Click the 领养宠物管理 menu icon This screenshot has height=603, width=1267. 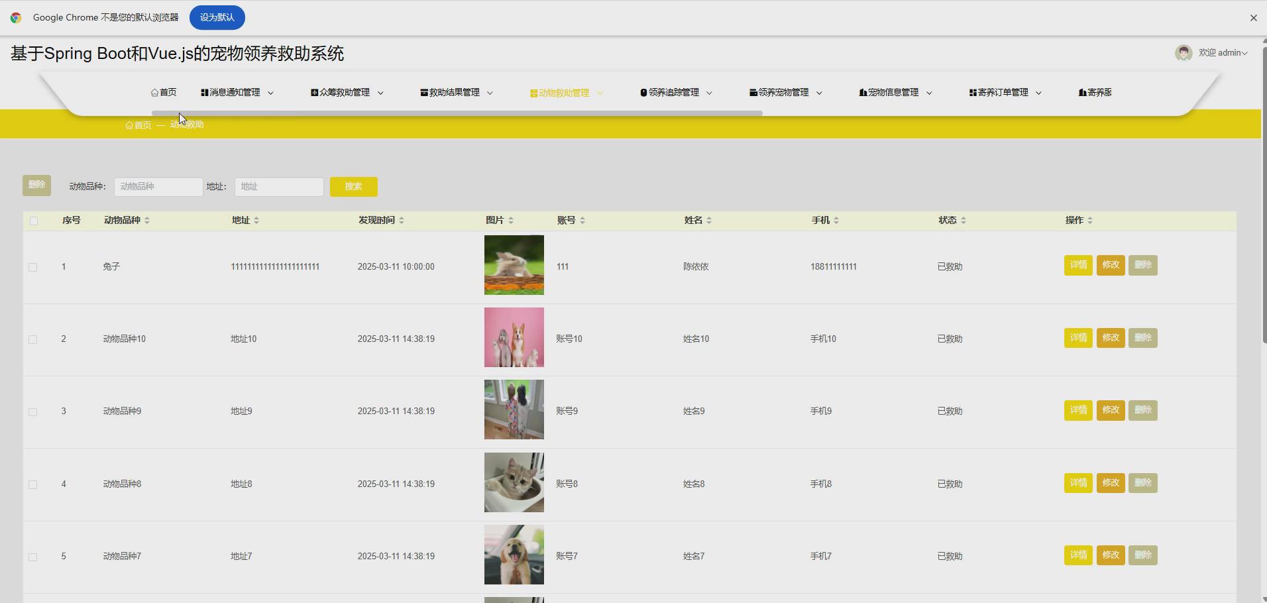(x=753, y=93)
